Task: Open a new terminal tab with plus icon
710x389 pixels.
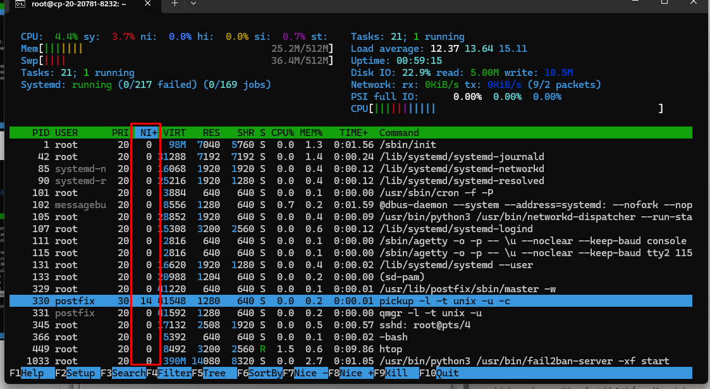Action: (175, 4)
